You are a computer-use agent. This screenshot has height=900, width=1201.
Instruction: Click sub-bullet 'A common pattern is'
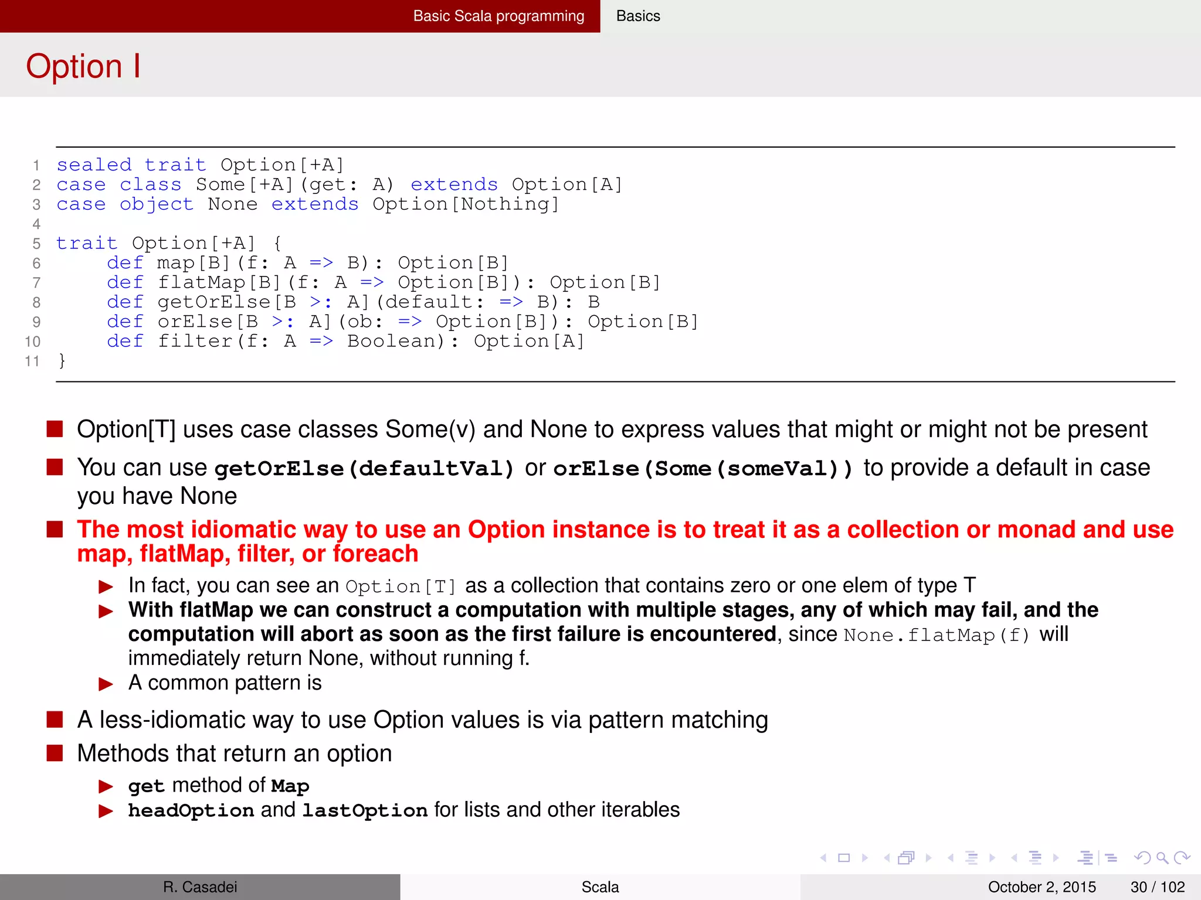(225, 683)
